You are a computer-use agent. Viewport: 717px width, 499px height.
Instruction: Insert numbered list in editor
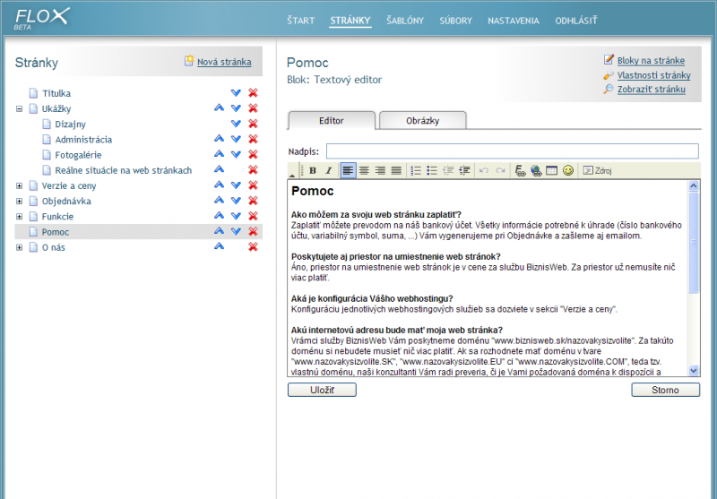(416, 170)
